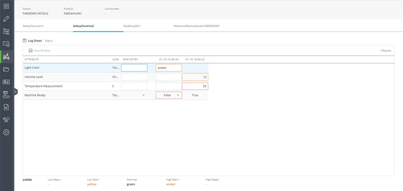This screenshot has width=403, height=191.
Task: Open the robot arm conveyor icon in sidebar
Action: pyautogui.click(x=6, y=95)
